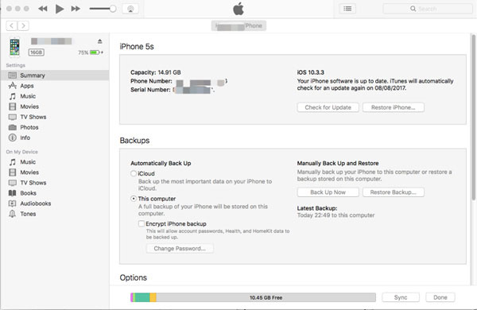Click the Check for Update button
Image resolution: width=477 pixels, height=310 pixels.
click(328, 107)
